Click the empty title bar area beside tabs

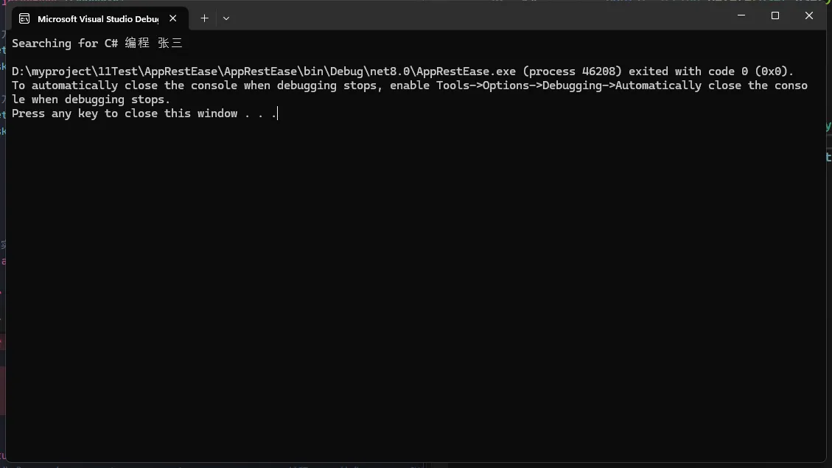(x=478, y=16)
